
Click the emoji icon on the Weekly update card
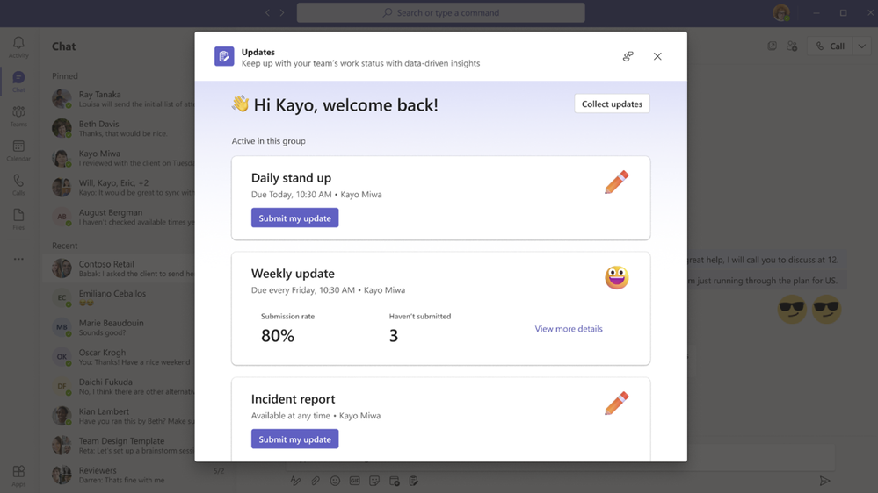click(x=616, y=278)
